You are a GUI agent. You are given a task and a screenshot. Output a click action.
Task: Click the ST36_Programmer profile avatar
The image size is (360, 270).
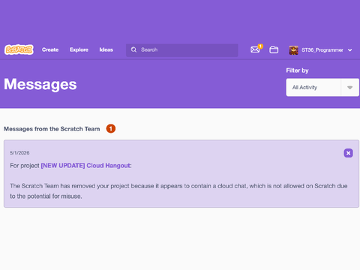point(293,50)
